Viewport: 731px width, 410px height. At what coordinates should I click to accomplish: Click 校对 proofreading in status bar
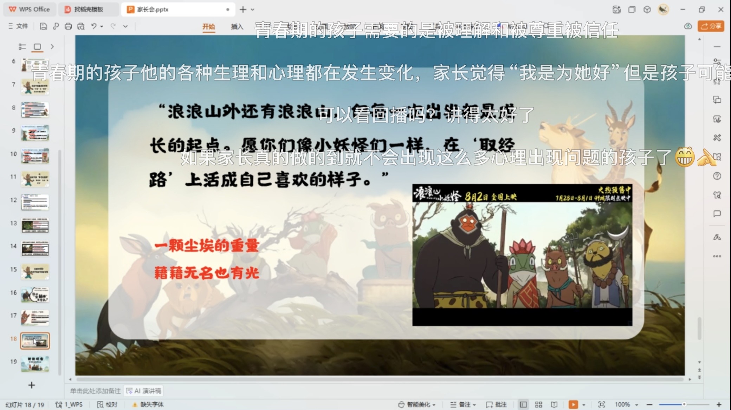[107, 405]
